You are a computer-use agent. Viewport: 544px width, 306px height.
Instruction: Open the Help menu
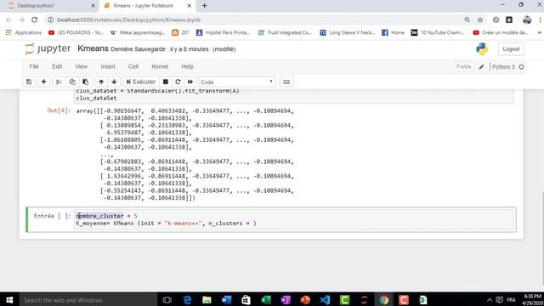pos(187,66)
